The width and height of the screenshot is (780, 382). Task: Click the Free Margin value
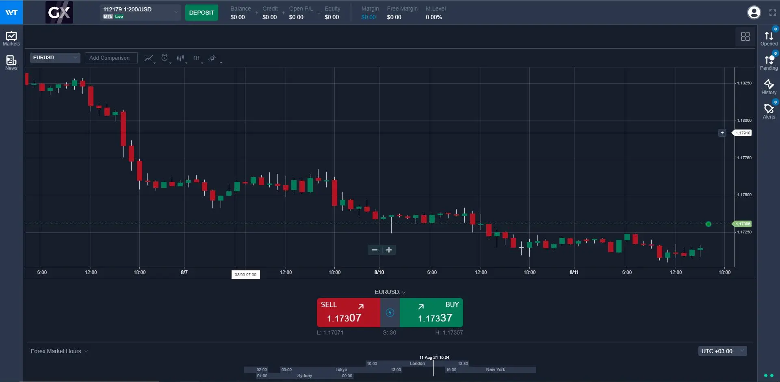pyautogui.click(x=394, y=17)
